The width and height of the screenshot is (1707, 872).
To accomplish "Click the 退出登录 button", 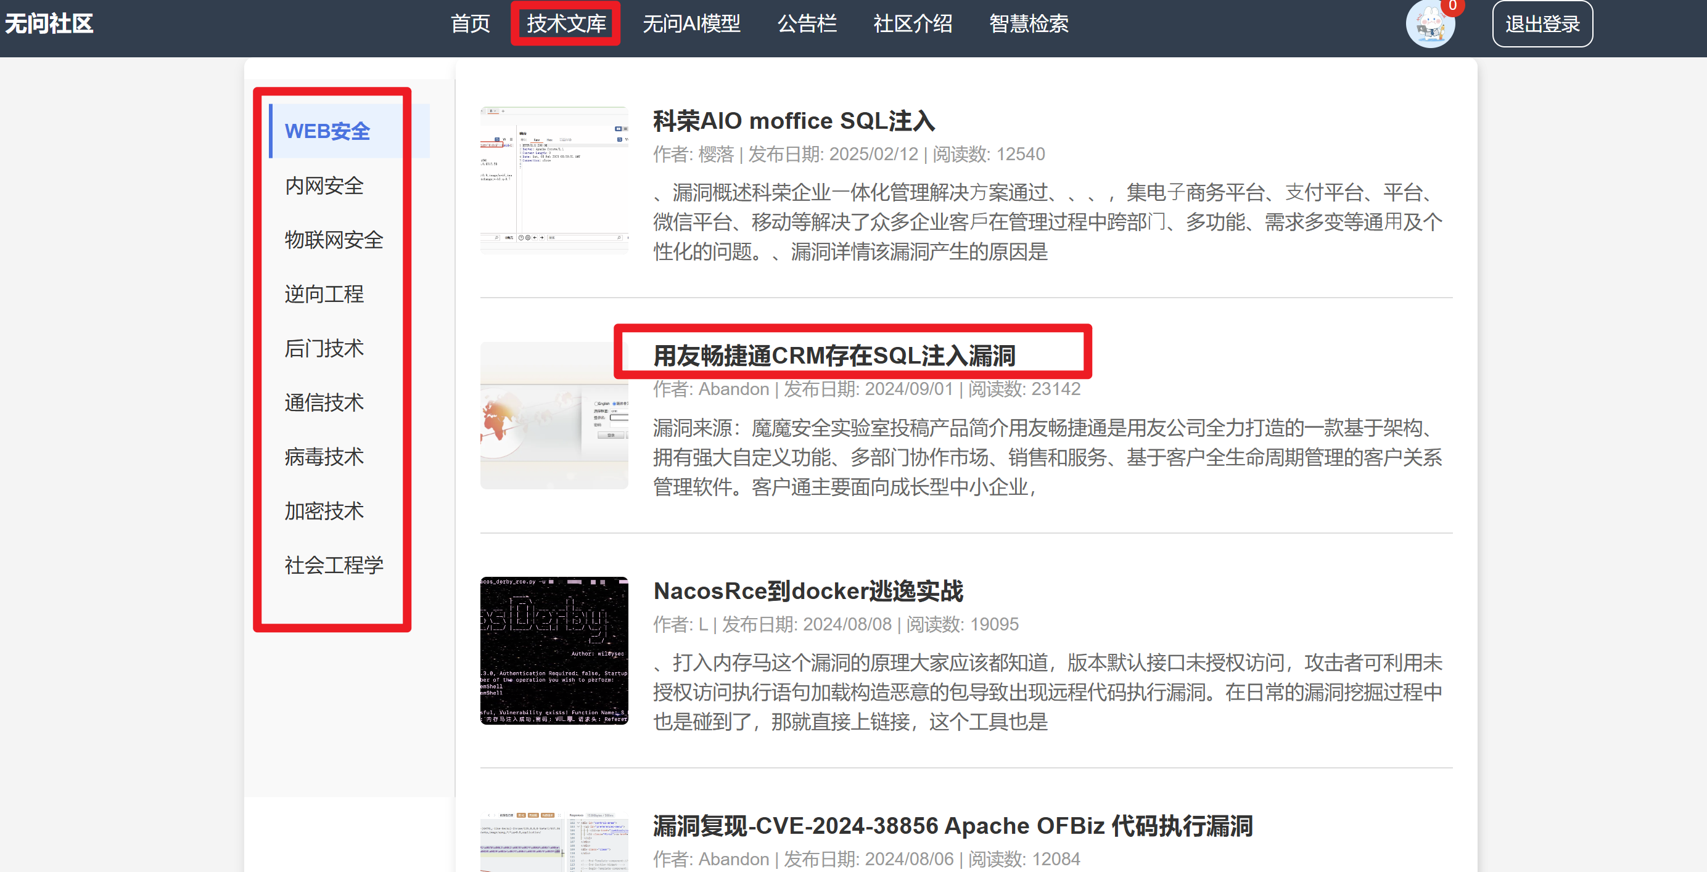I will pyautogui.click(x=1542, y=24).
